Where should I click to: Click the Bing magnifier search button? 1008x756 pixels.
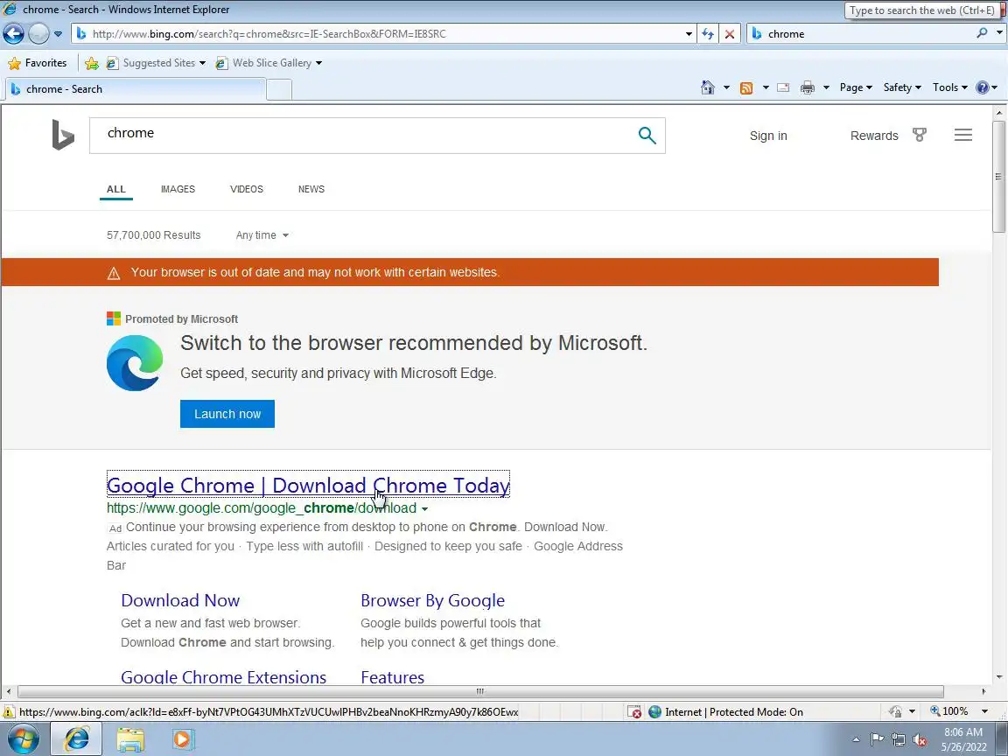tap(647, 135)
